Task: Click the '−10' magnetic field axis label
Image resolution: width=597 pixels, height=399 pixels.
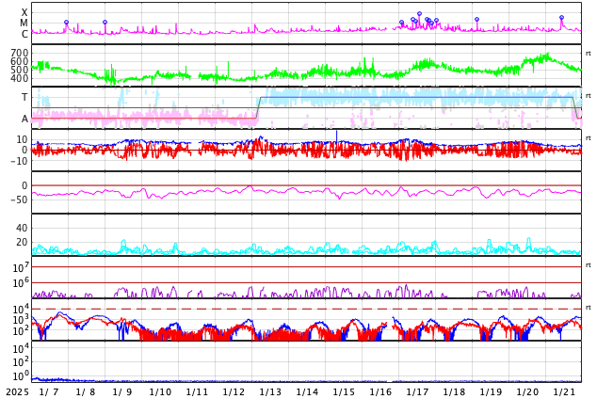Action: point(20,161)
